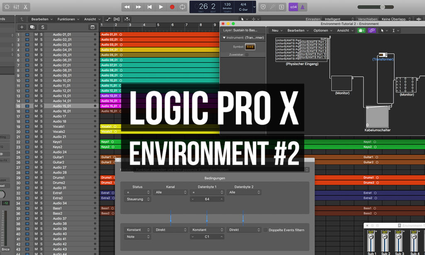
Task: Solo track Audio 03_01
Action: pyautogui.click(x=42, y=45)
